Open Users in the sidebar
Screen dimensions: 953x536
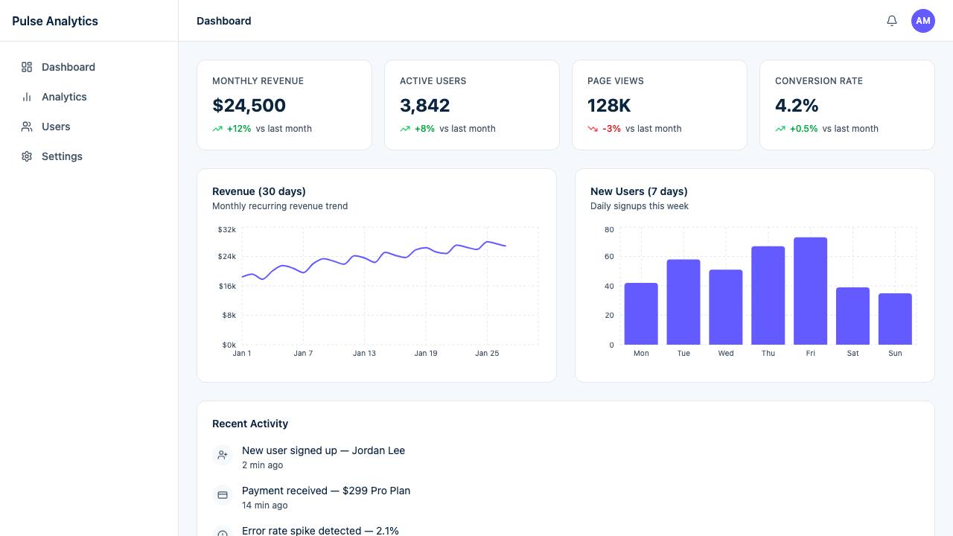[89, 127]
